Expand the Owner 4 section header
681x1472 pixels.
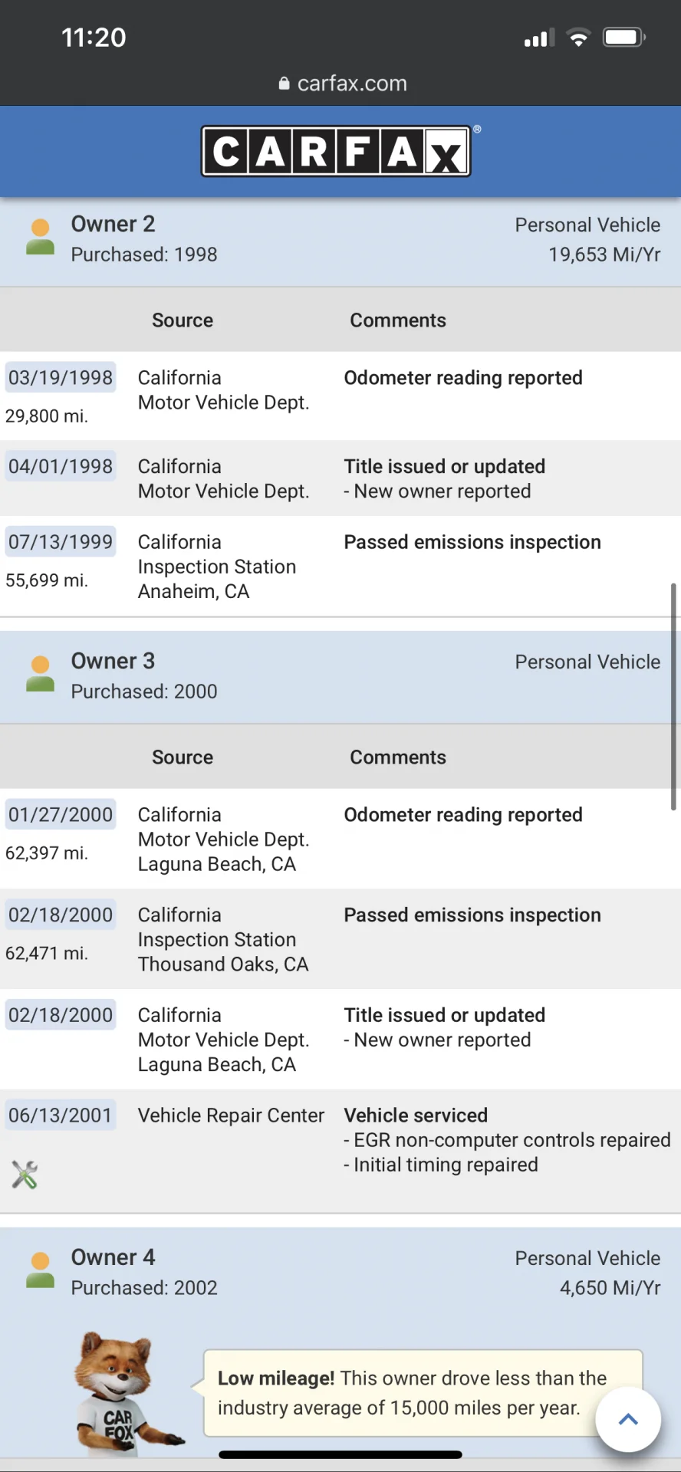coord(340,1273)
